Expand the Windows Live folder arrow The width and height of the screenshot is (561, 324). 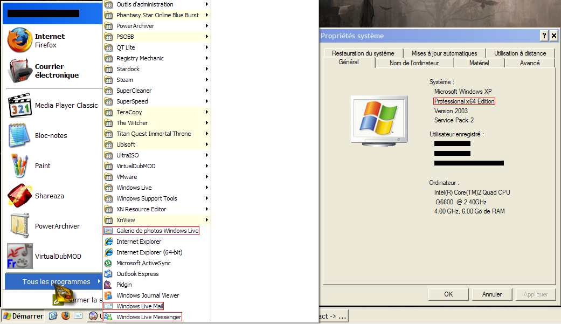(207, 187)
